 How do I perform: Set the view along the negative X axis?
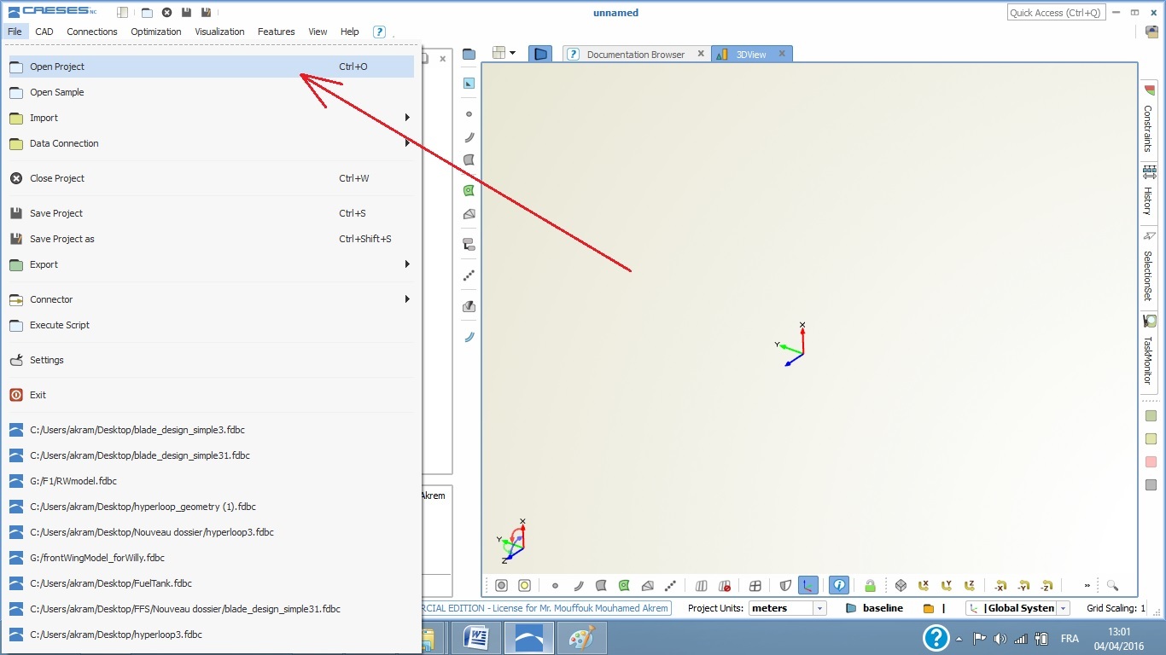pyautogui.click(x=1000, y=586)
